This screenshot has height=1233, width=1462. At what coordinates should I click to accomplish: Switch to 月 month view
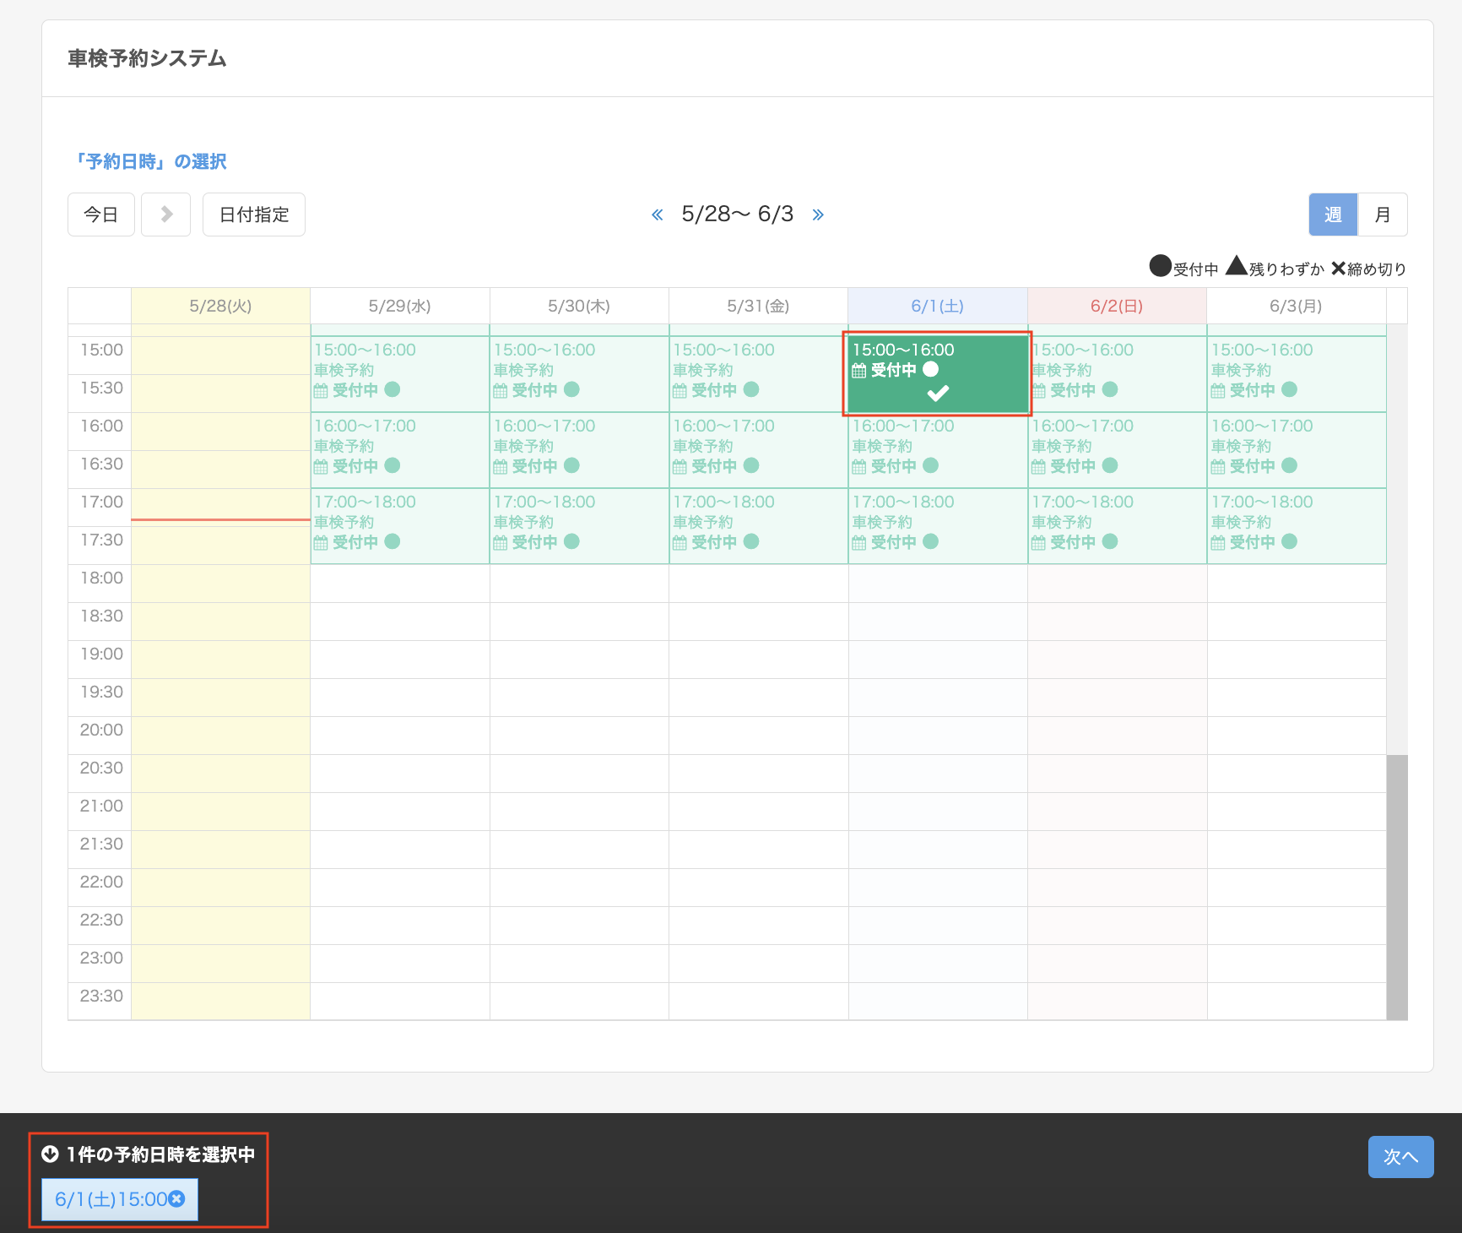(x=1382, y=215)
